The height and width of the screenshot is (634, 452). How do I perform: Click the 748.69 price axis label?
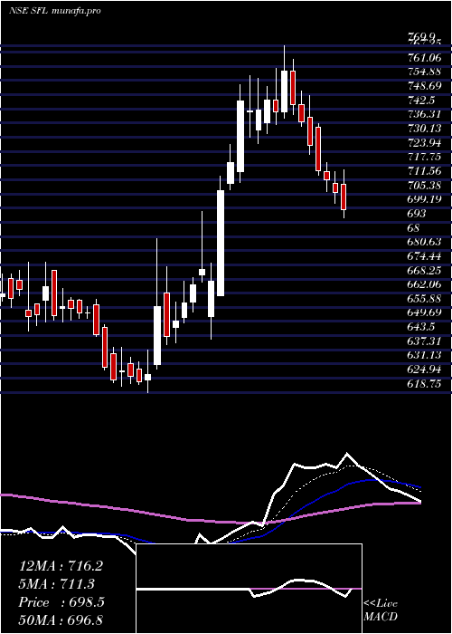(424, 86)
